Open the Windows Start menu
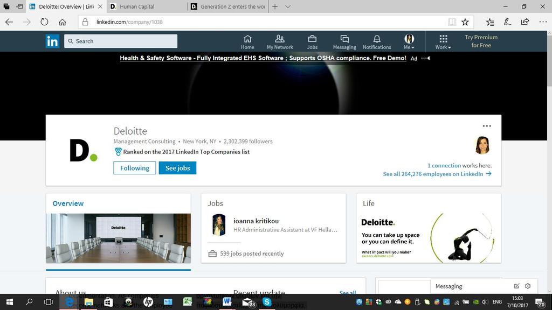552x310 pixels. pos(10,302)
